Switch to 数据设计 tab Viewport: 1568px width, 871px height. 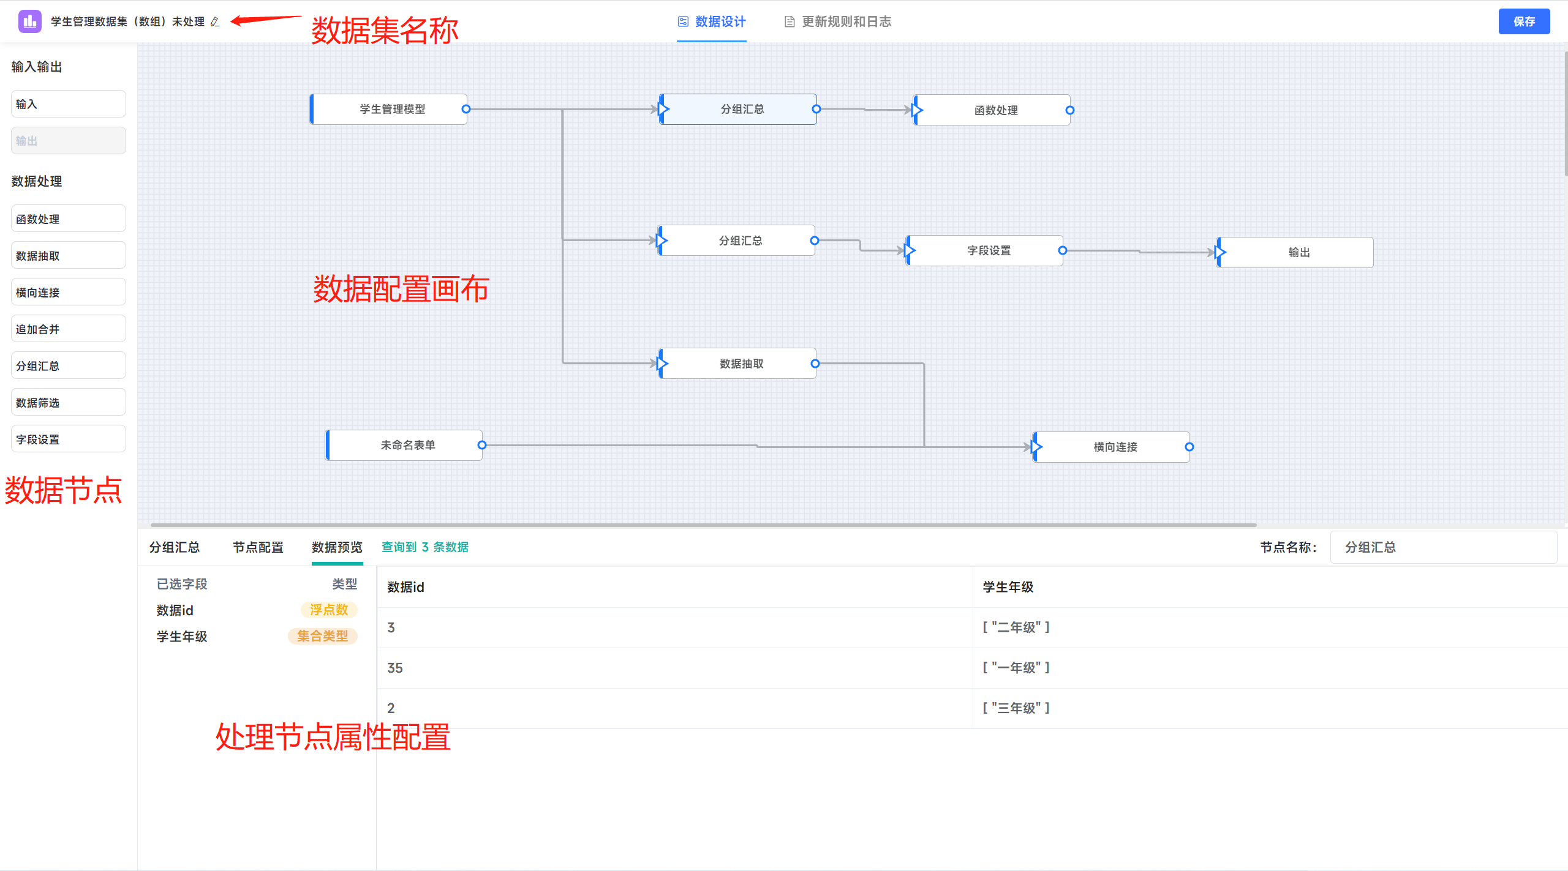712,22
